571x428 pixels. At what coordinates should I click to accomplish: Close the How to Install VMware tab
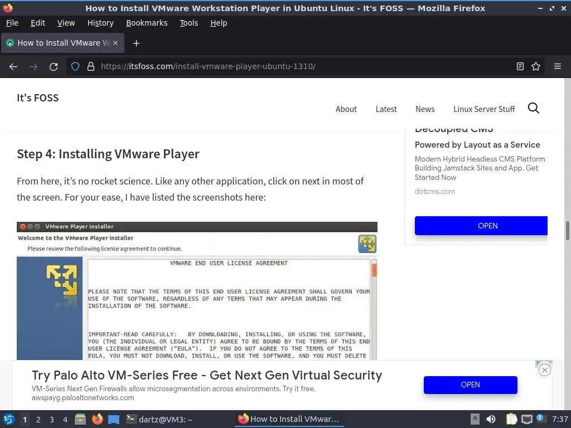coord(115,43)
